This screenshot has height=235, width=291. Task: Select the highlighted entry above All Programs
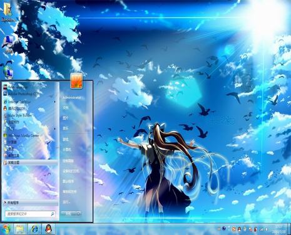click(x=31, y=162)
